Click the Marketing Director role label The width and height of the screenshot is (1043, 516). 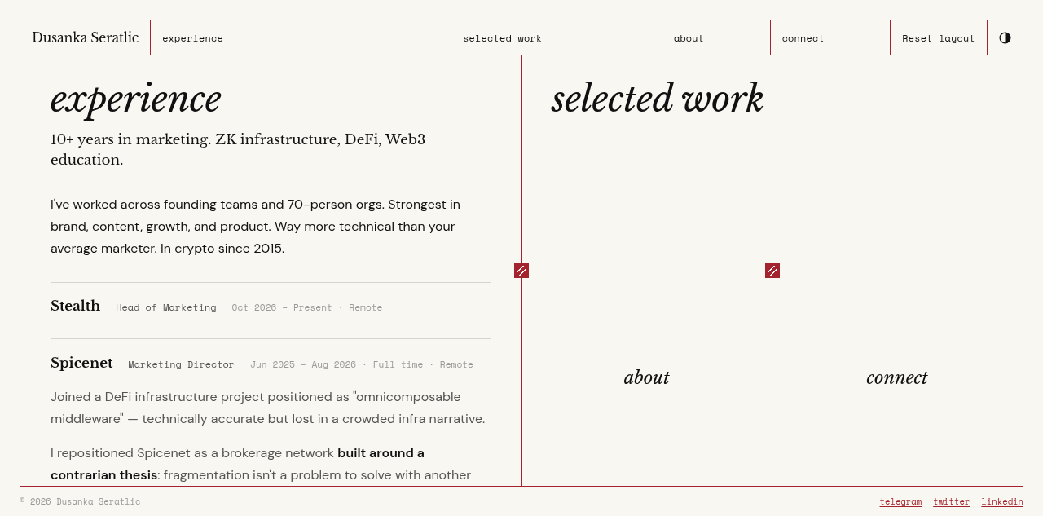(x=181, y=364)
